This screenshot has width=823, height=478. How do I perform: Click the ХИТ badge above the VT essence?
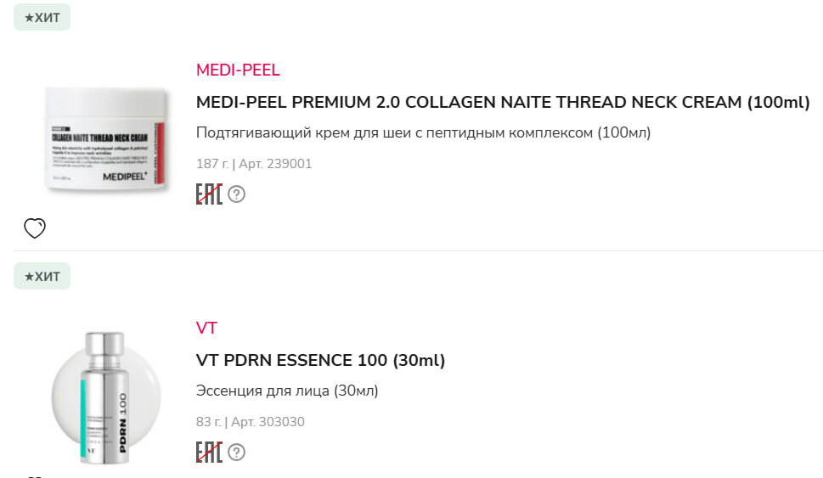tap(42, 276)
